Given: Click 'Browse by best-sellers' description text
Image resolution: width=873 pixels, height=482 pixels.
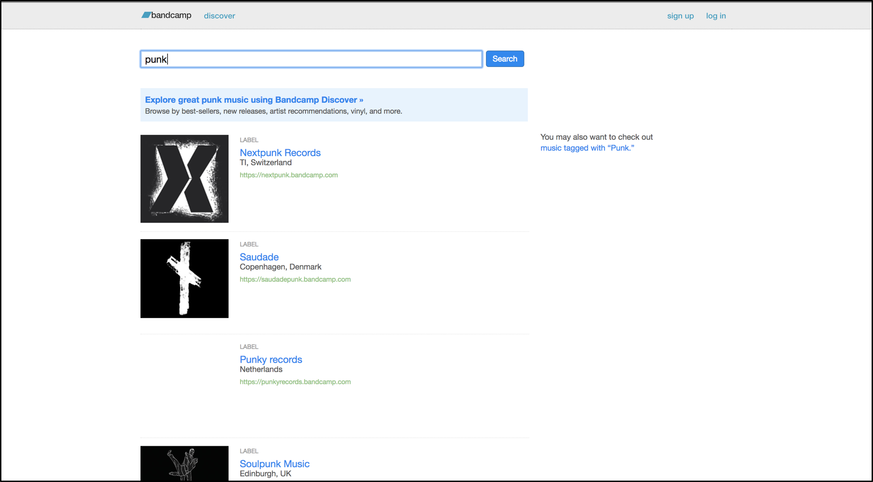Looking at the screenshot, I should pos(274,111).
